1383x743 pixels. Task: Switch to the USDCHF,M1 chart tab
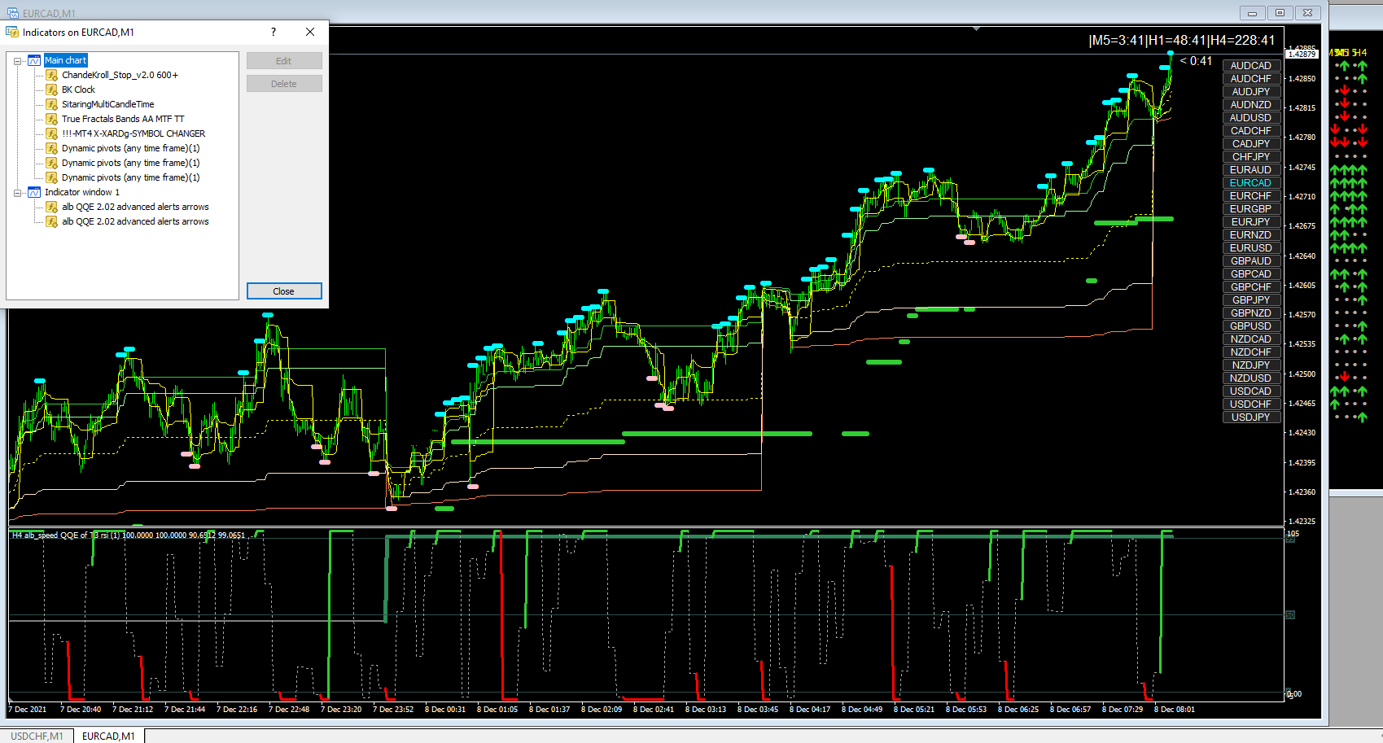point(37,736)
